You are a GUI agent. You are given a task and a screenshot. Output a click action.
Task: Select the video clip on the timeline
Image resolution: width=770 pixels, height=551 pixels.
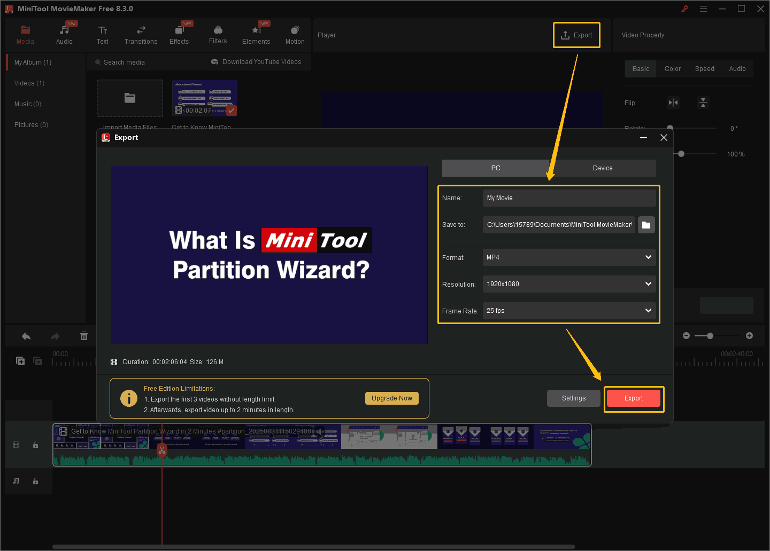tap(322, 445)
